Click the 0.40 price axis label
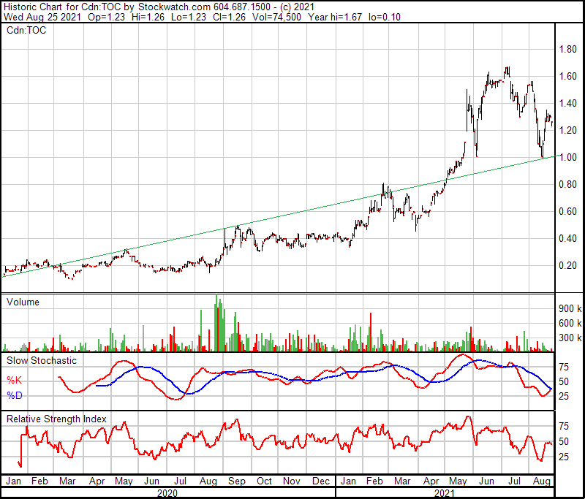 tap(567, 238)
